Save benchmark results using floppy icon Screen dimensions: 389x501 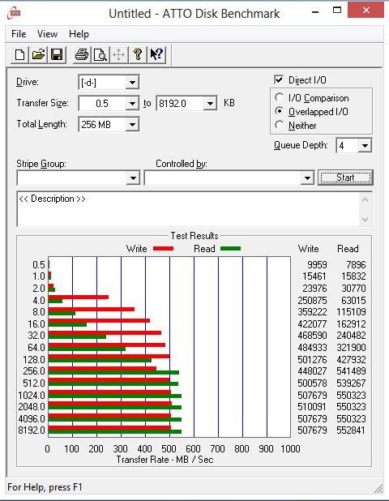(x=57, y=54)
